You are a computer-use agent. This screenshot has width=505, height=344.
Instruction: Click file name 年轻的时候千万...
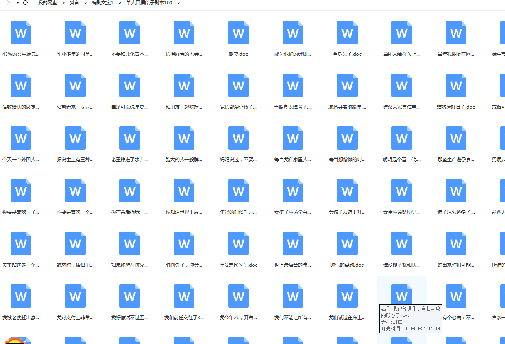click(239, 212)
